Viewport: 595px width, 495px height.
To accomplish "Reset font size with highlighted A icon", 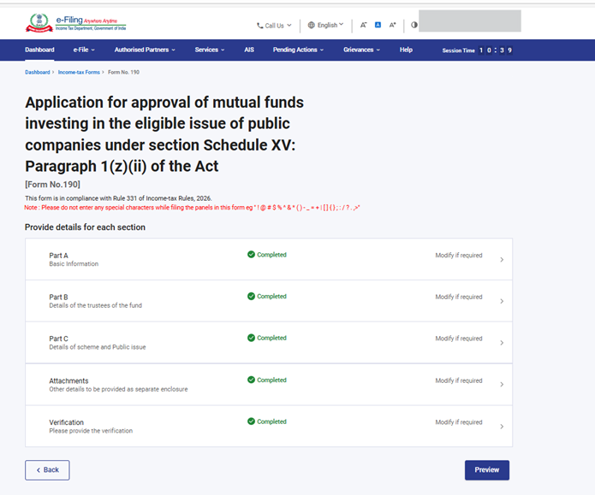I will coord(378,26).
